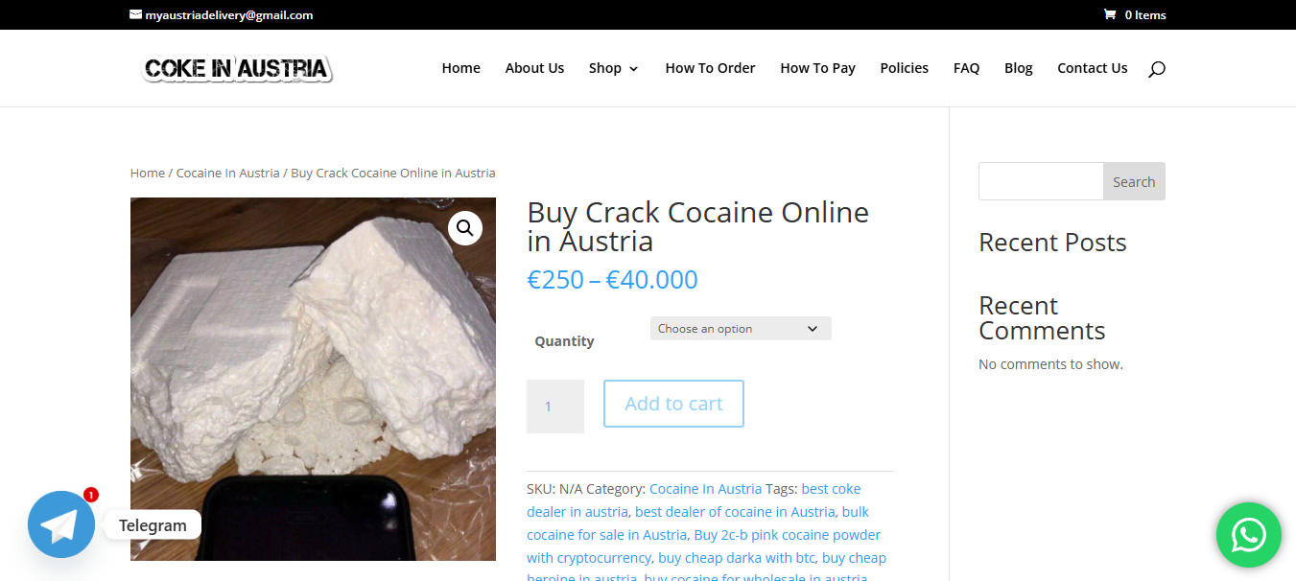Click the envelope email icon in top bar
The height and width of the screenshot is (581, 1296).
[x=136, y=14]
